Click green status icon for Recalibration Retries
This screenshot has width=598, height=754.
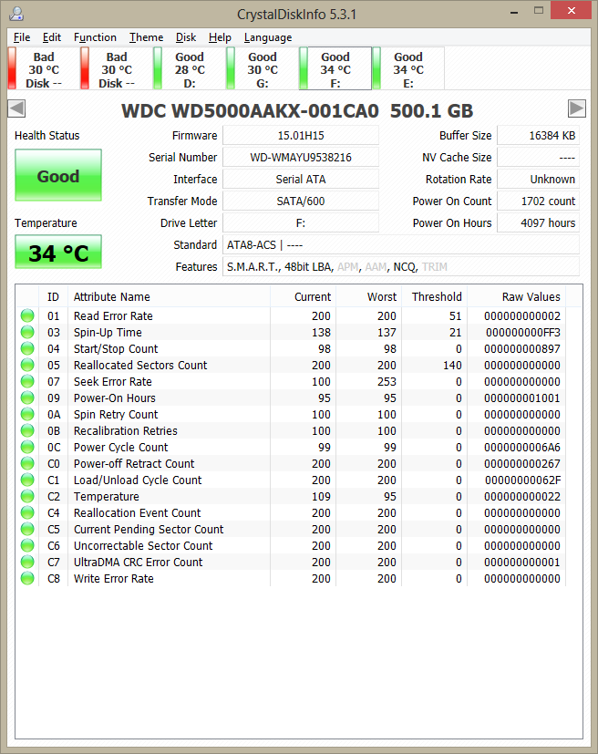27,430
